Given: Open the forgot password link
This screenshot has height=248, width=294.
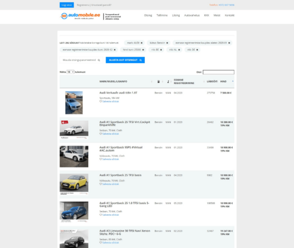Looking at the screenshot, I should tap(101, 5).
